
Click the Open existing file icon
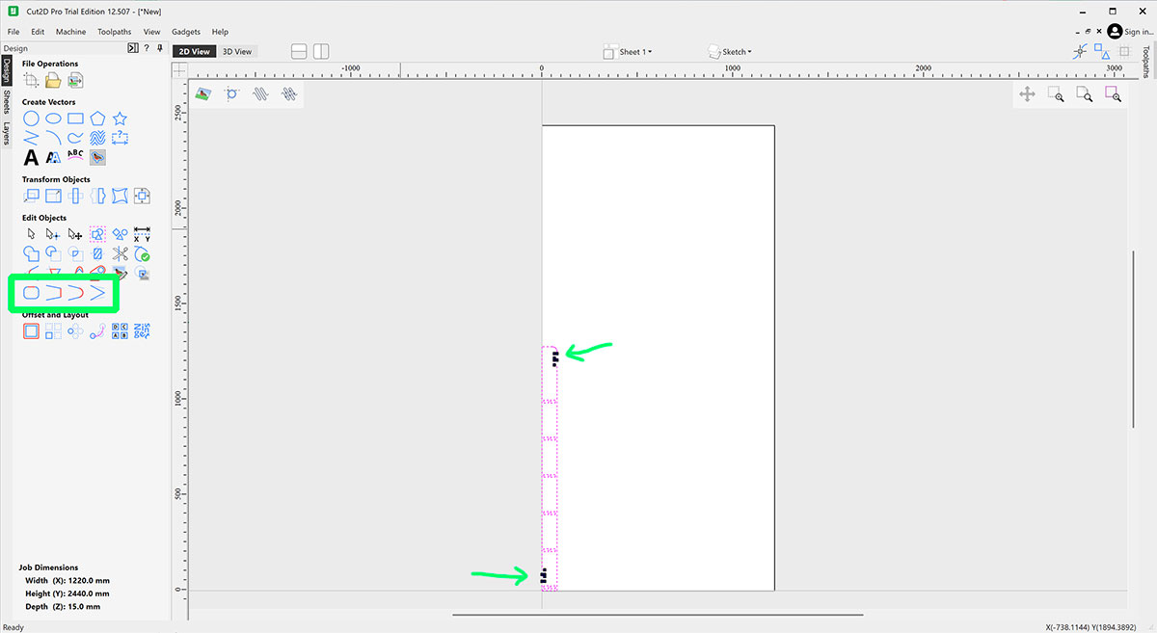[x=53, y=80]
